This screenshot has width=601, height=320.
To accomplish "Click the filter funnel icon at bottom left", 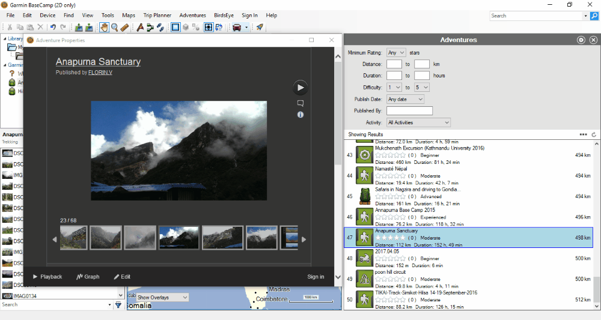I will click(x=118, y=305).
